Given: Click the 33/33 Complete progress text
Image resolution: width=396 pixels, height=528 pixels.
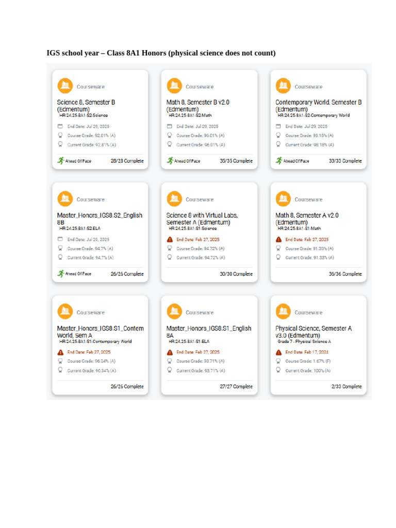Looking at the screenshot, I should point(345,161).
